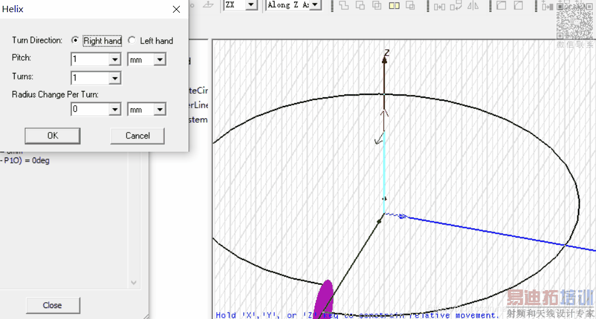Click the Fillet edge tool icon
Image resolution: width=596 pixels, height=319 pixels.
tap(501, 5)
